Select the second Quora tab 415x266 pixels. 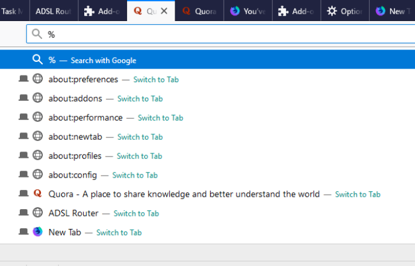tap(199, 11)
